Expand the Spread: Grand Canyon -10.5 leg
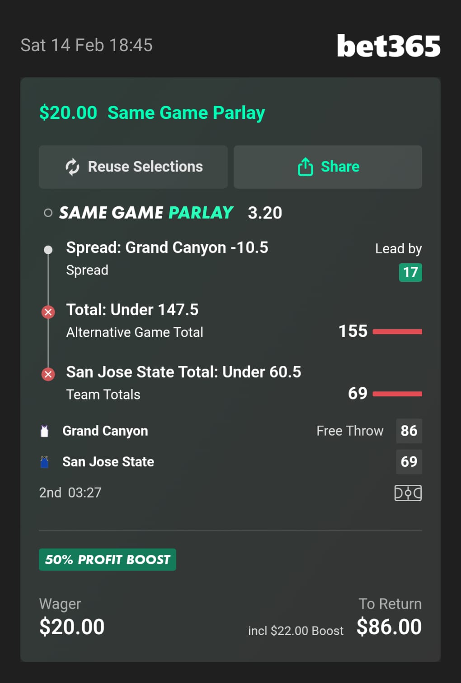The width and height of the screenshot is (461, 683). pos(167,248)
